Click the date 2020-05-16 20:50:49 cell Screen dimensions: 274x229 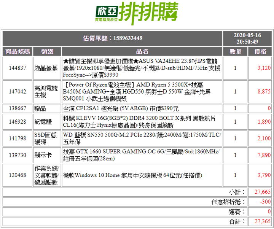(x=247, y=38)
